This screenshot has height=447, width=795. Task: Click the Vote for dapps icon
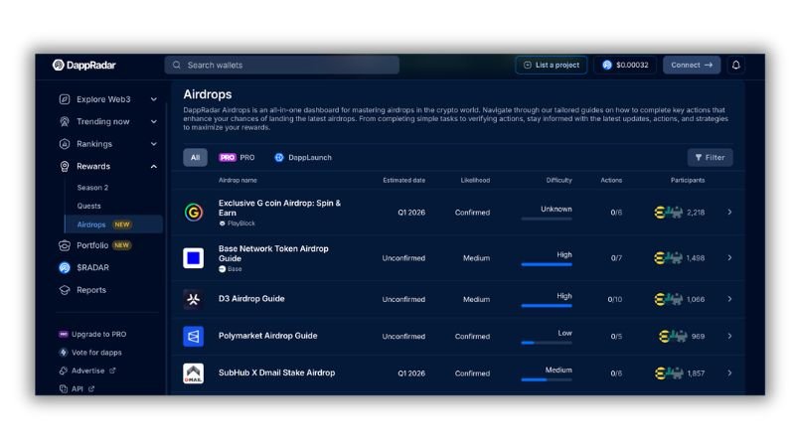click(64, 353)
